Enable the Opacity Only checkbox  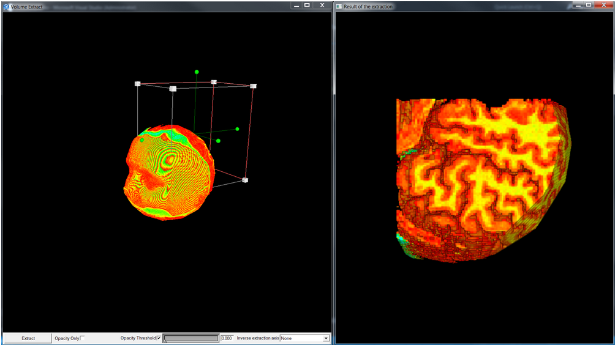(83, 338)
